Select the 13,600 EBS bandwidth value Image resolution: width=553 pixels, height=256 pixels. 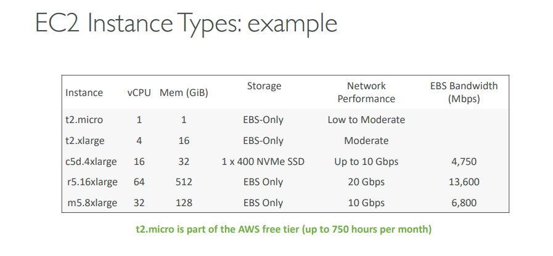point(464,182)
